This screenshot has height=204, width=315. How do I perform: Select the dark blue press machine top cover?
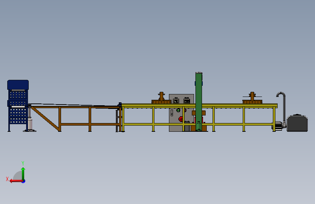[x=18, y=85]
